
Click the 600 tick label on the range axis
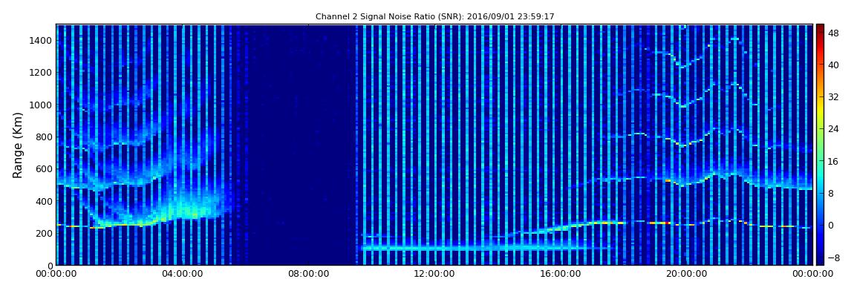click(x=42, y=168)
